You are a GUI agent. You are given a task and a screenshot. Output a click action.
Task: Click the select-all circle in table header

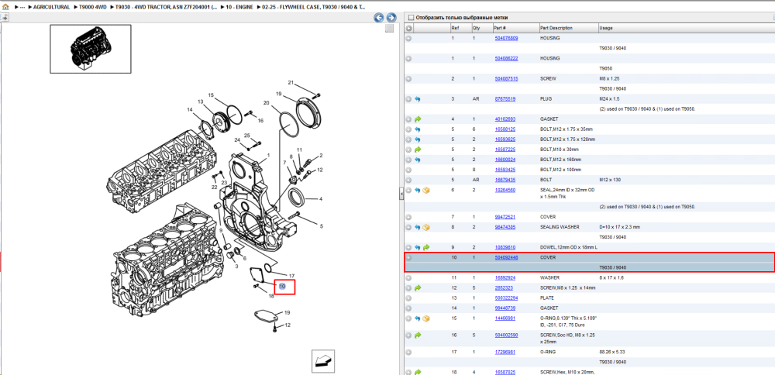coord(408,28)
